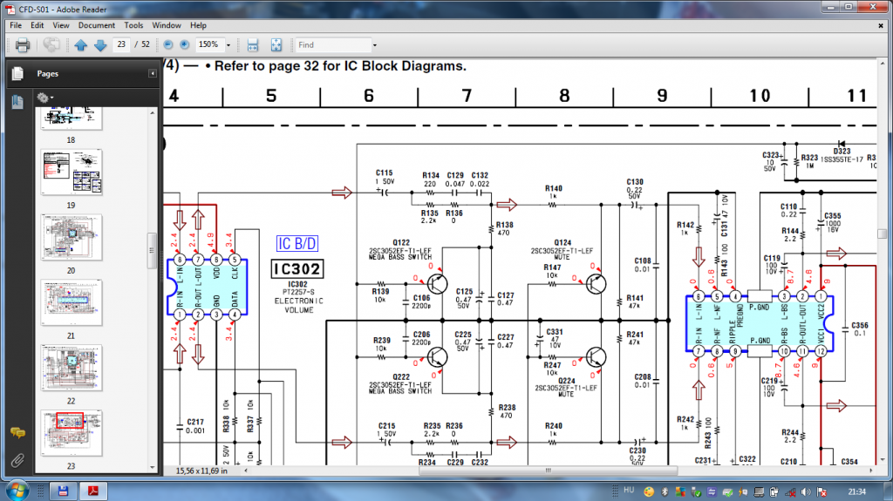Open the Find options dropdown arrow

pyautogui.click(x=374, y=45)
